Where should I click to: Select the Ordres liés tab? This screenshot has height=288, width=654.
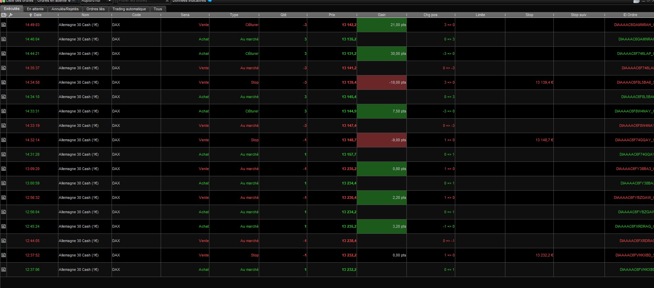pyautogui.click(x=95, y=9)
